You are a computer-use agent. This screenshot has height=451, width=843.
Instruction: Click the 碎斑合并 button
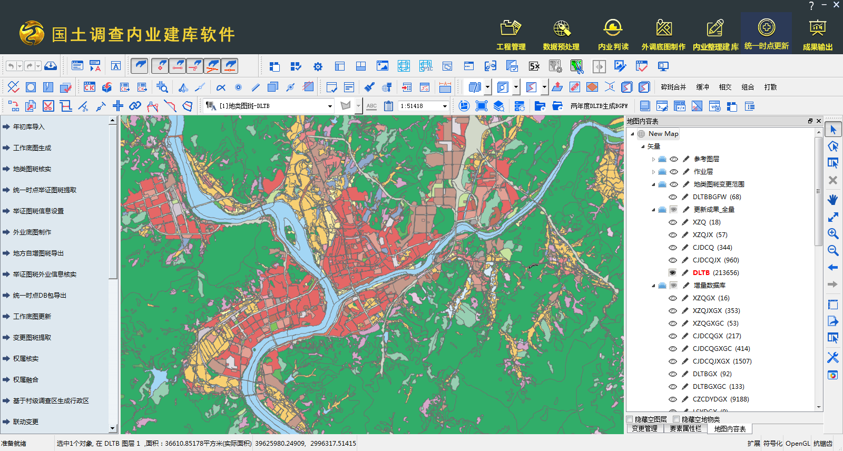[x=673, y=87]
